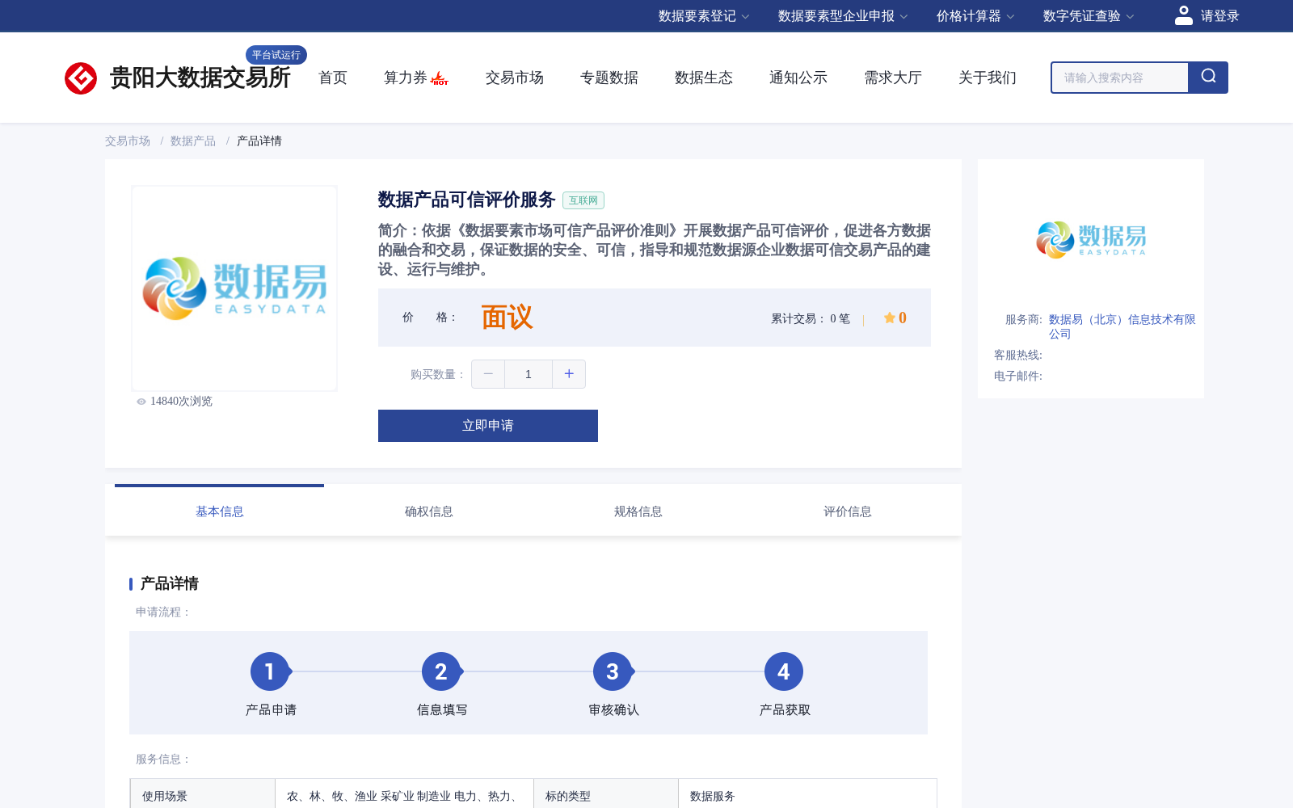This screenshot has width=1293, height=808.
Task: Click the large 数据易 product image
Action: (234, 288)
